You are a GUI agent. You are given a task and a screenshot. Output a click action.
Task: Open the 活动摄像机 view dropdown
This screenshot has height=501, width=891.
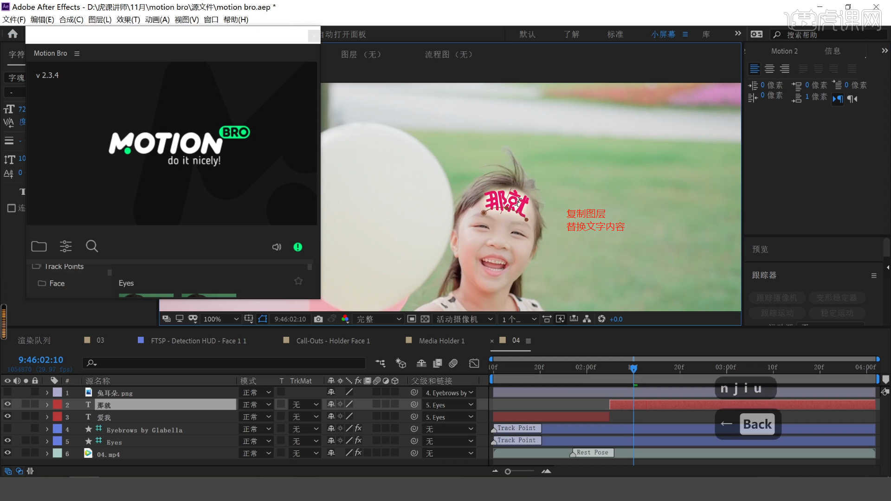click(464, 319)
